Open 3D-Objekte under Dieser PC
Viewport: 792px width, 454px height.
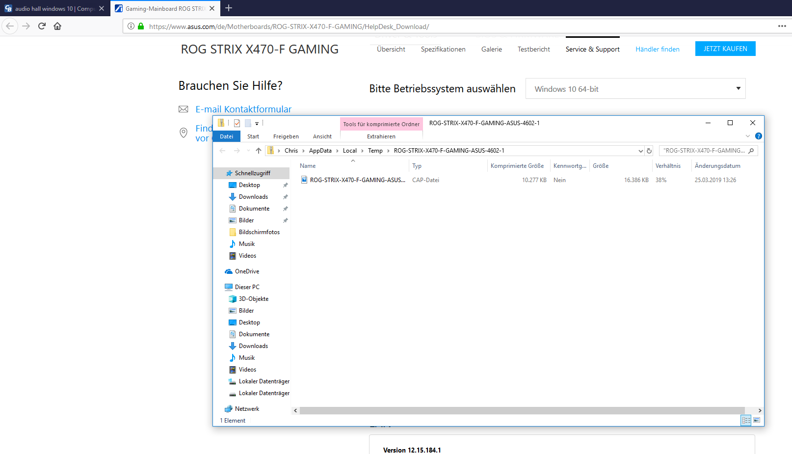(253, 299)
